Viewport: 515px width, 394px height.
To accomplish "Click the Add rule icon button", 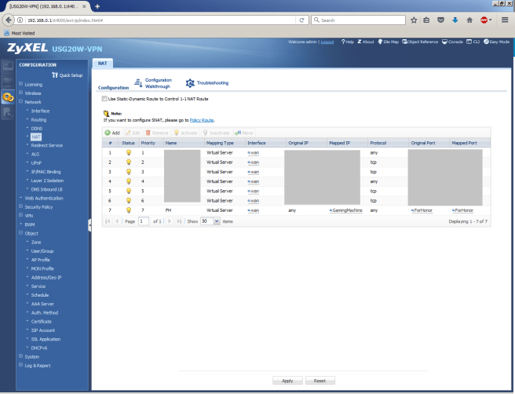I will click(108, 133).
